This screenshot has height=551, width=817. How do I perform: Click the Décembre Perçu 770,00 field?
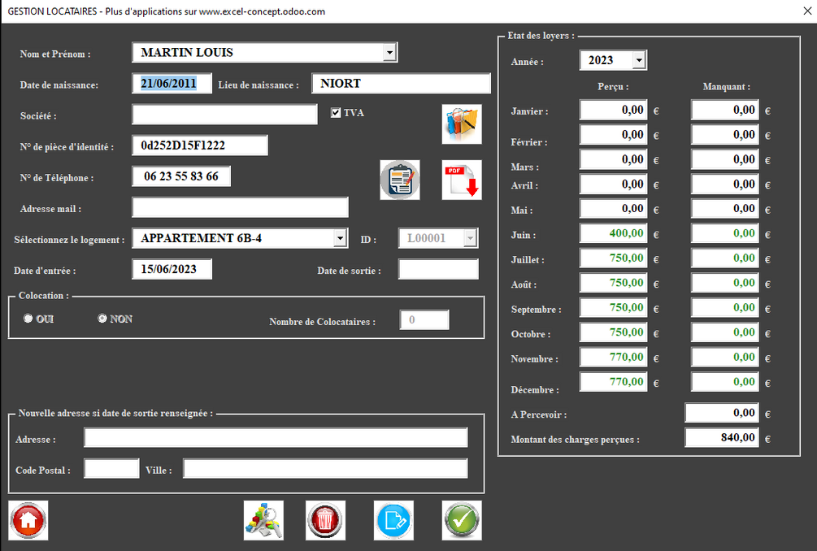[613, 382]
